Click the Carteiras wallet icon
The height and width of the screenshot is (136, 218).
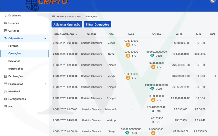tap(5, 31)
